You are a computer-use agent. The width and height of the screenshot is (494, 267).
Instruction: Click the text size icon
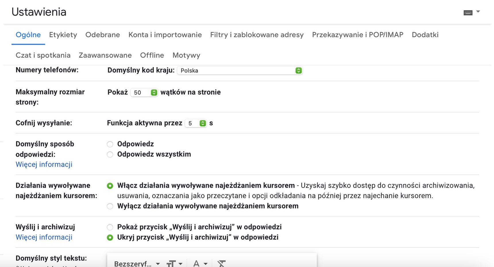[x=171, y=264]
